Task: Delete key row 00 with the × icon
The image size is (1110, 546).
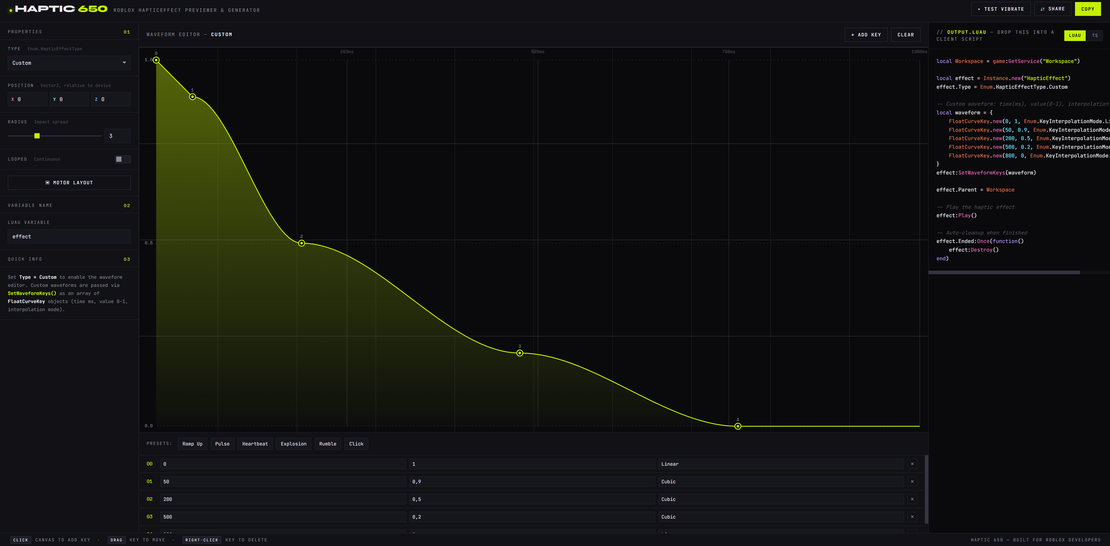Action: pos(912,464)
